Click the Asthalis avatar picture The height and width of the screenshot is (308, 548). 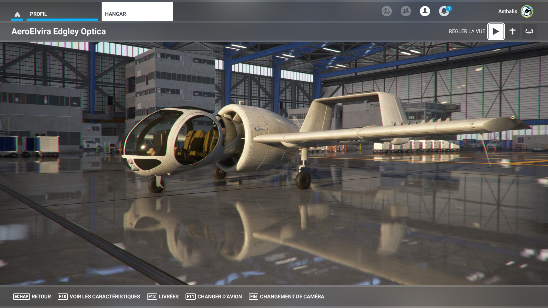click(527, 11)
